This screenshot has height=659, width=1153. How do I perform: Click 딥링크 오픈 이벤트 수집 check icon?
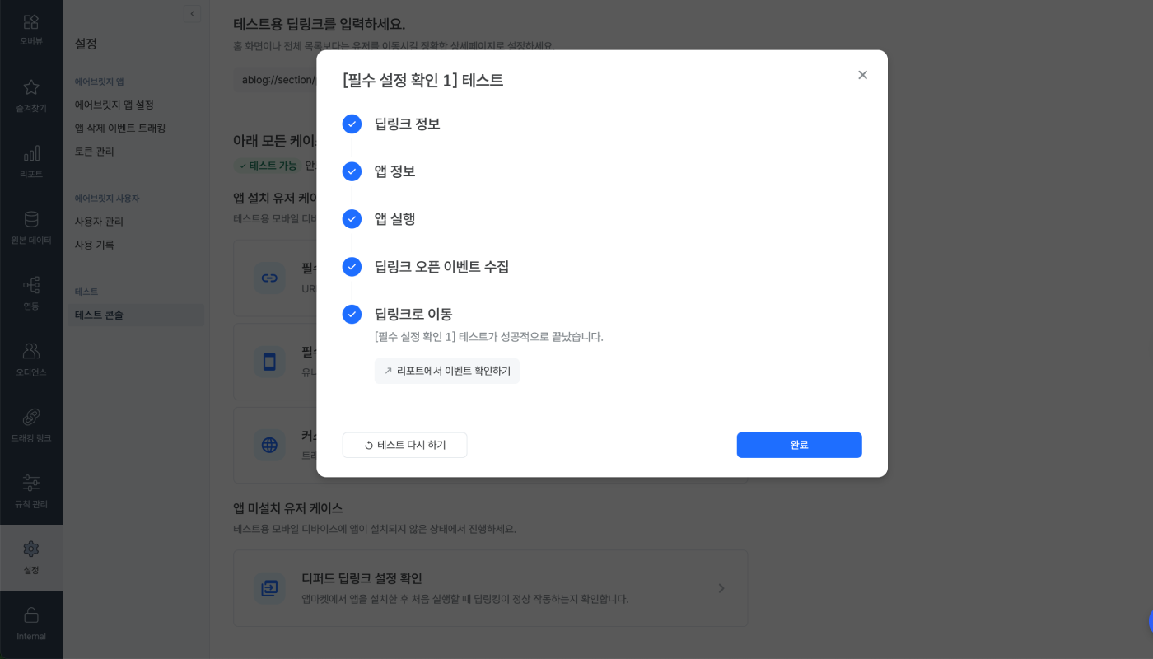[x=352, y=267]
